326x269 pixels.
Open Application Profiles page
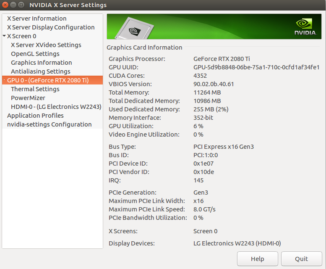[35, 116]
